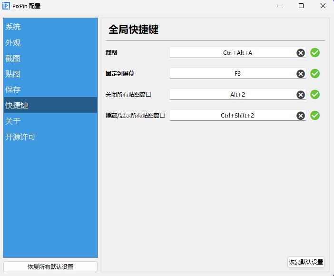
Task: Clear the 关闭所有贴图窗口 shortcut Alt+2
Action: 301,95
